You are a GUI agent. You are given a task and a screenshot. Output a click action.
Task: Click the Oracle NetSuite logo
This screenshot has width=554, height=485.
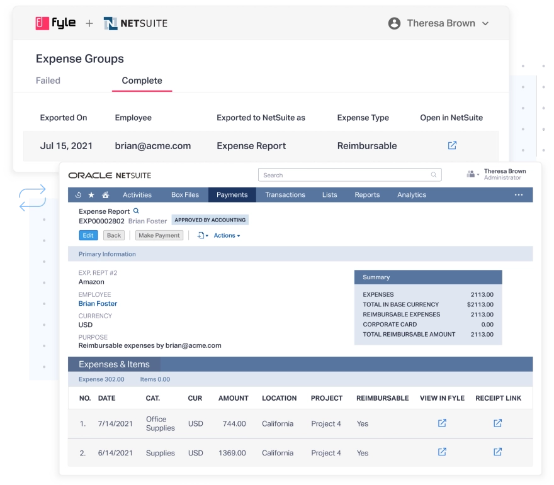coord(110,176)
